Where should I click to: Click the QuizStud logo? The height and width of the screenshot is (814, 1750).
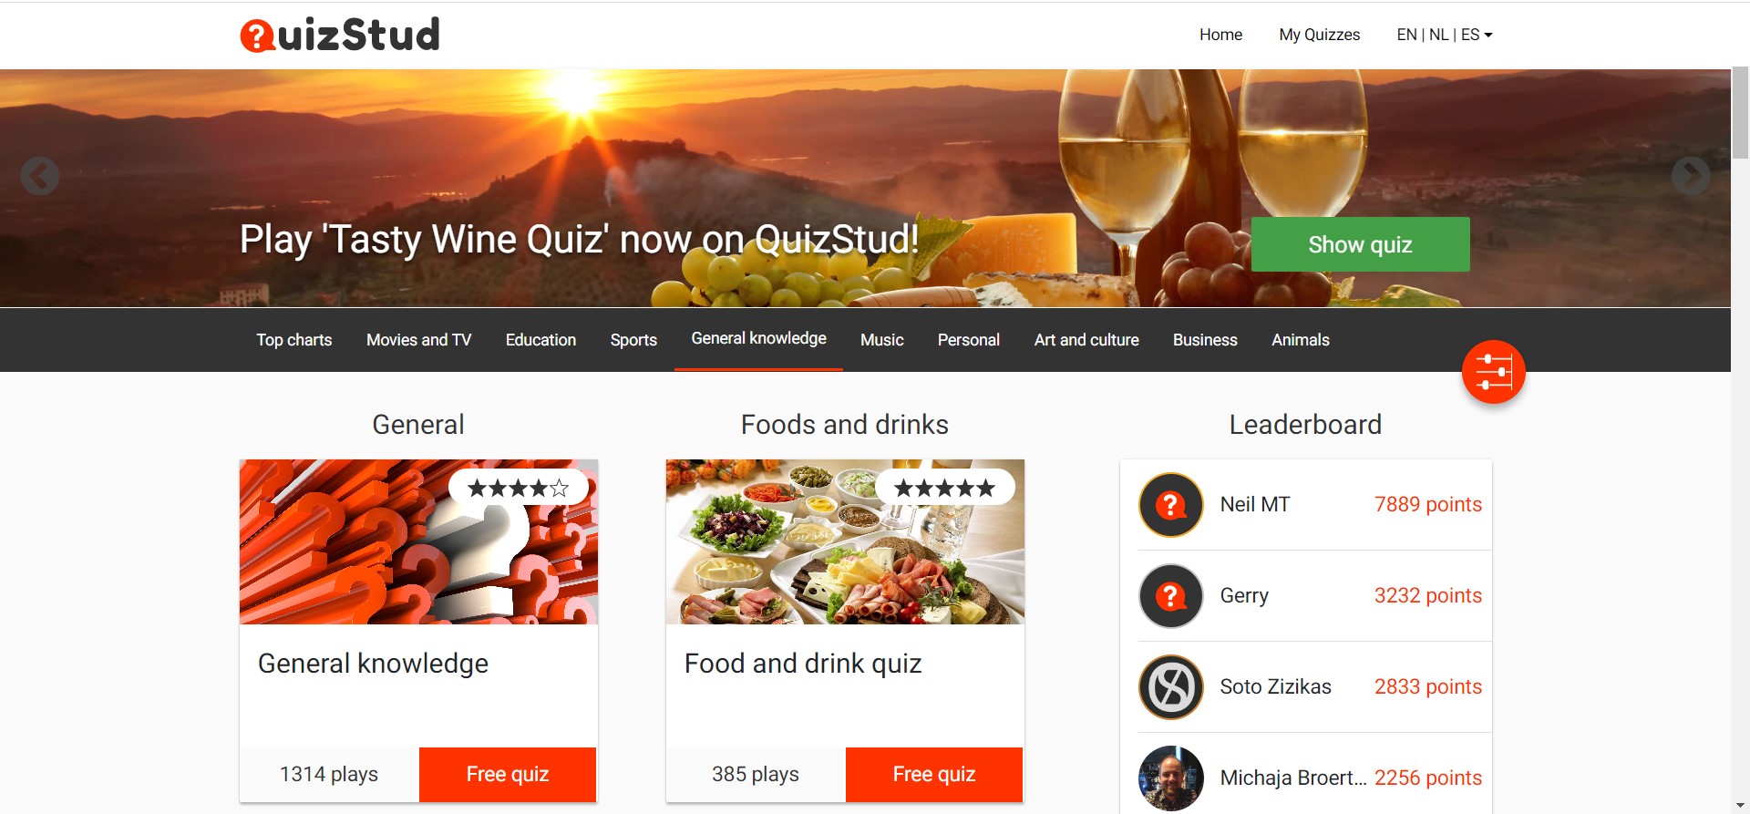click(340, 35)
